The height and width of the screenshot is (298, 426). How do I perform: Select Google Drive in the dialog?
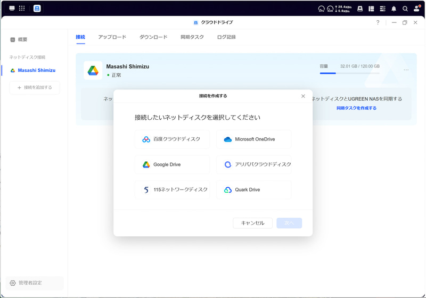172,164
